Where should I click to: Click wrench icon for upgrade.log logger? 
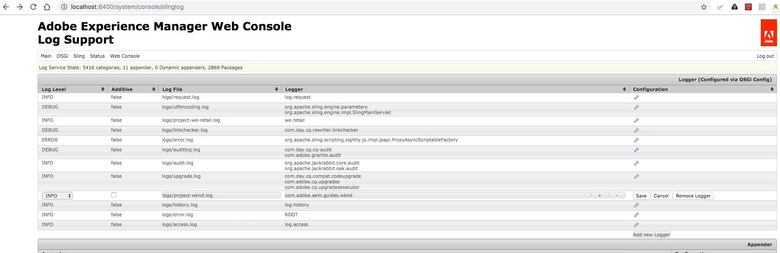pyautogui.click(x=636, y=177)
